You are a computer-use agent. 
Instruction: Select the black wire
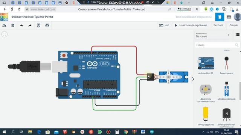[x=117, y=106]
